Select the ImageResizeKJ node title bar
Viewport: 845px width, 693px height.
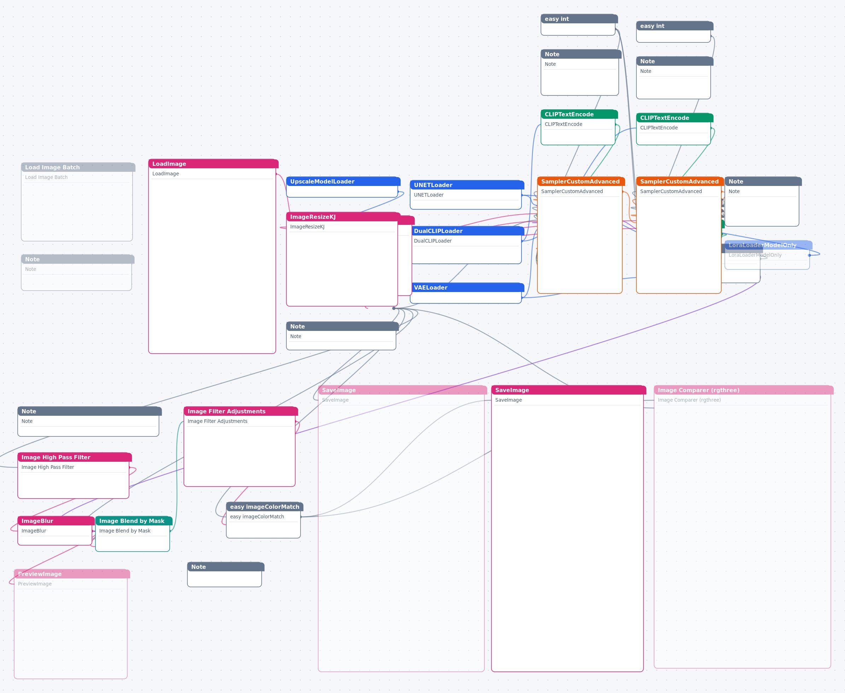pos(343,217)
